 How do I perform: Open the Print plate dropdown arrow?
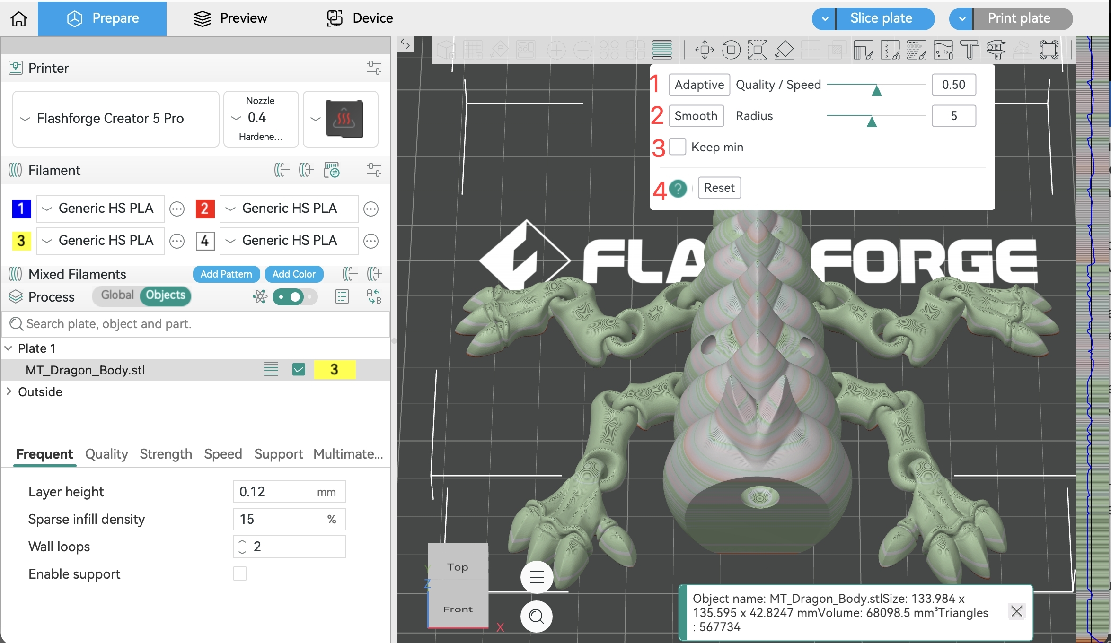pos(961,19)
